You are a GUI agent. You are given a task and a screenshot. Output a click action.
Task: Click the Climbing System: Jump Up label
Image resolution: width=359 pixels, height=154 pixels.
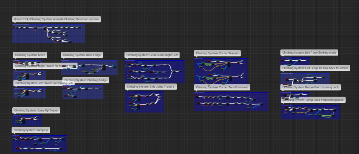32,130
